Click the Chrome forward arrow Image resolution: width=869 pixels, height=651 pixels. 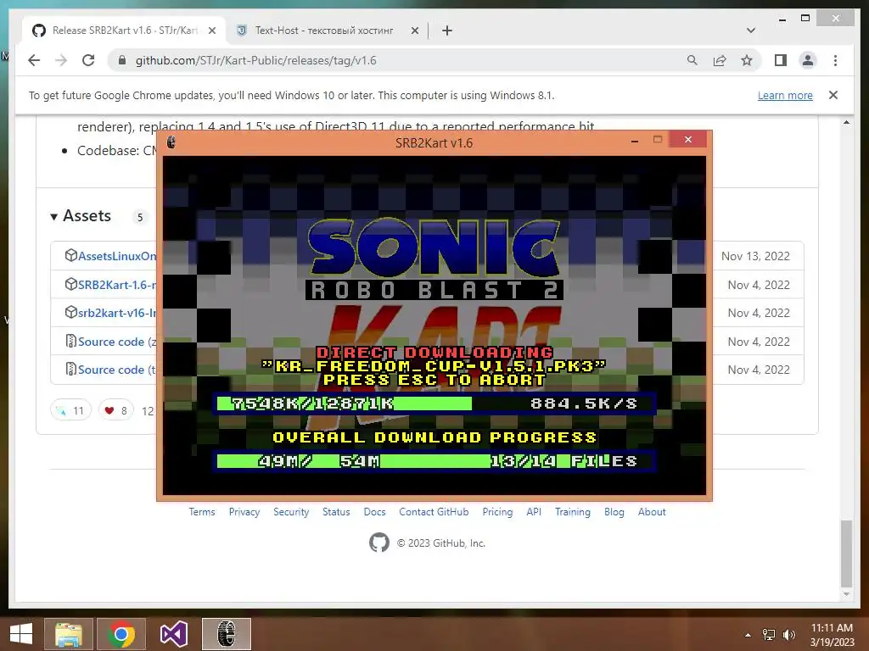point(61,60)
